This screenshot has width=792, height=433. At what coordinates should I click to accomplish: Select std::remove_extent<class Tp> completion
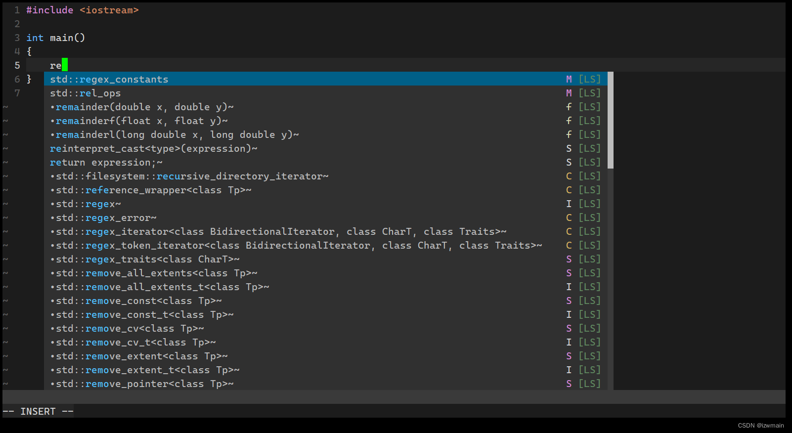pos(326,356)
